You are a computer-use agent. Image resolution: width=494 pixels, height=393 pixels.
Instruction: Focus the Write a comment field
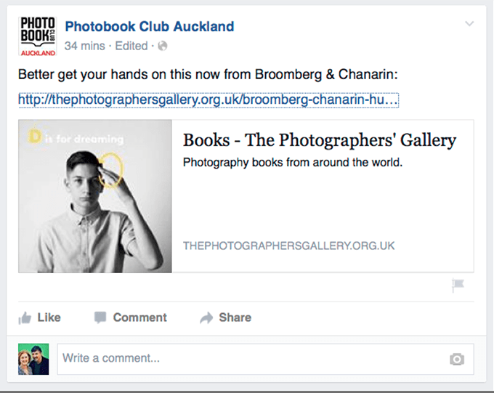pos(247,359)
